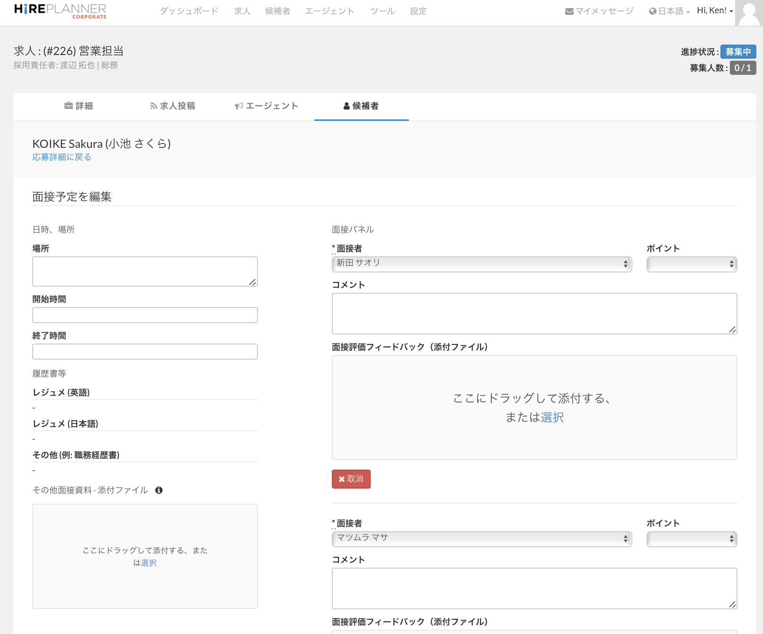Screen dimensions: 763x634
Task: Click the HirePlanner Corporate logo
Action: coord(60,11)
